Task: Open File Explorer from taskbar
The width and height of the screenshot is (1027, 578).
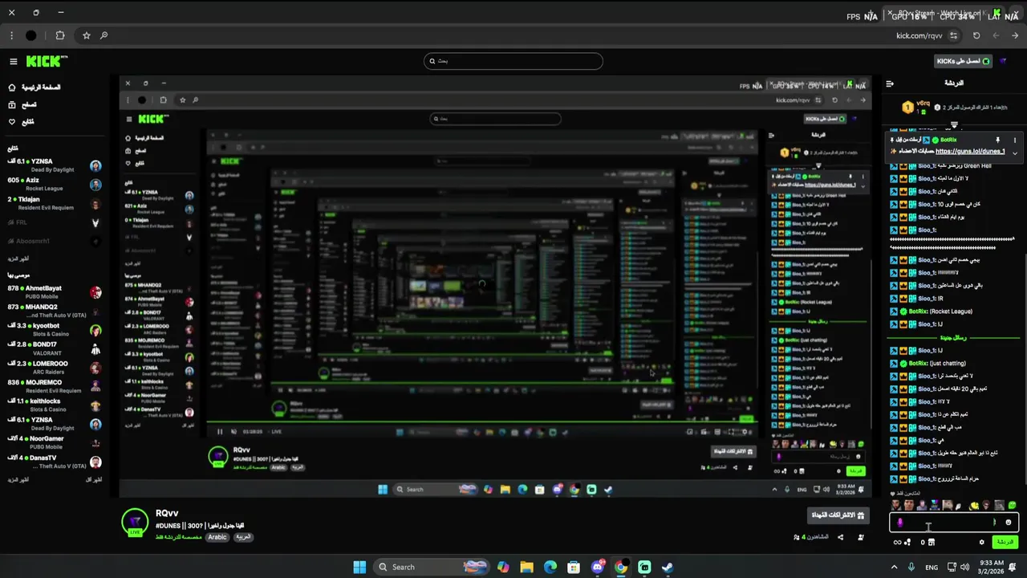Action: tap(526, 567)
